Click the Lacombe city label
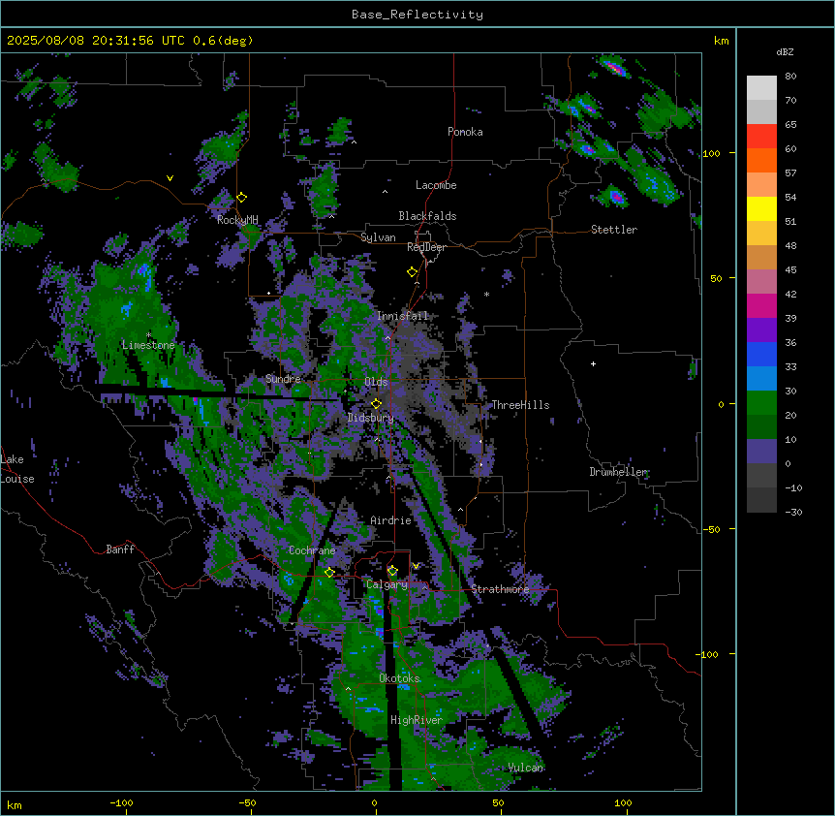The width and height of the screenshot is (835, 816). point(436,185)
